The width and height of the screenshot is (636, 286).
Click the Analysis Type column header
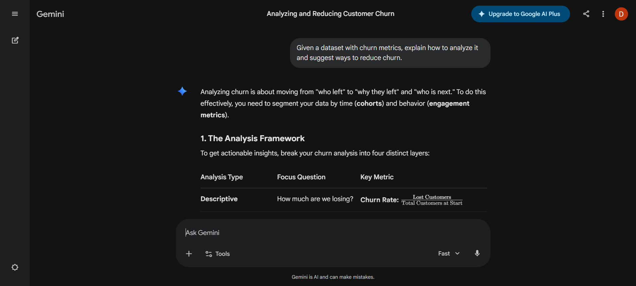point(222,177)
